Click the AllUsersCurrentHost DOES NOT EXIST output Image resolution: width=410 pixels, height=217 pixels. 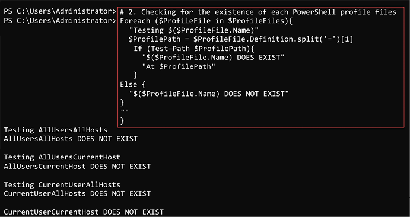tap(77, 167)
